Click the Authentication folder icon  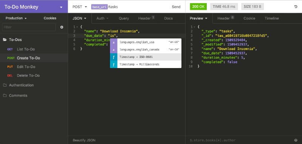click(5, 85)
